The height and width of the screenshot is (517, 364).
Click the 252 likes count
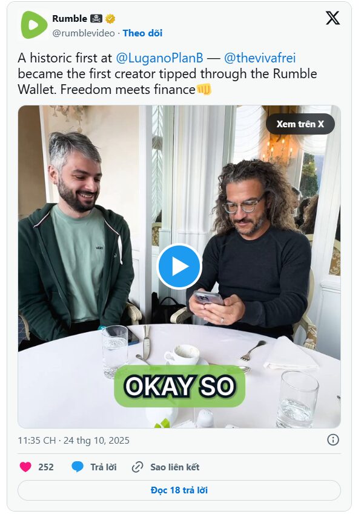(46, 467)
